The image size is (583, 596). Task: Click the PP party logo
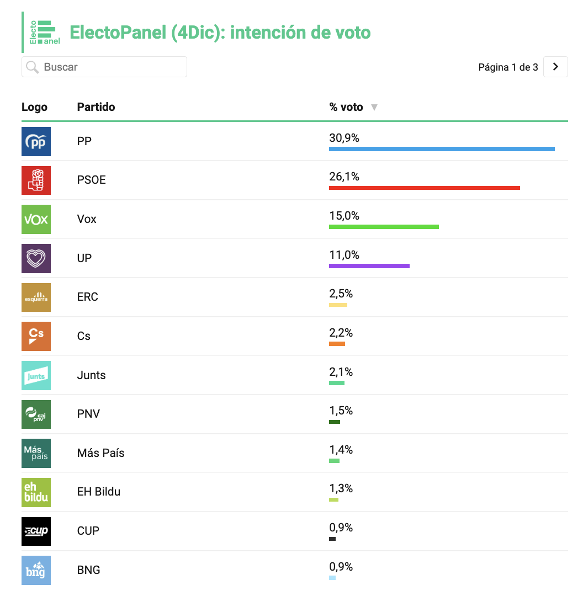[x=36, y=141]
